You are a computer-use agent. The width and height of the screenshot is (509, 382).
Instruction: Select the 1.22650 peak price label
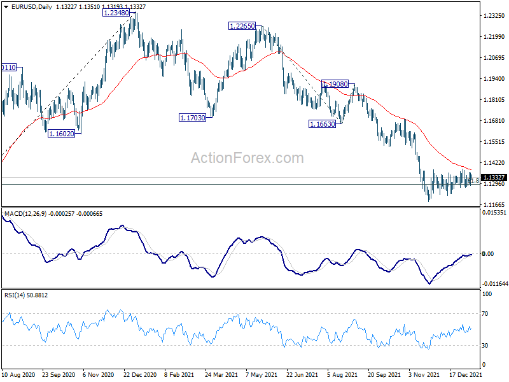click(242, 26)
